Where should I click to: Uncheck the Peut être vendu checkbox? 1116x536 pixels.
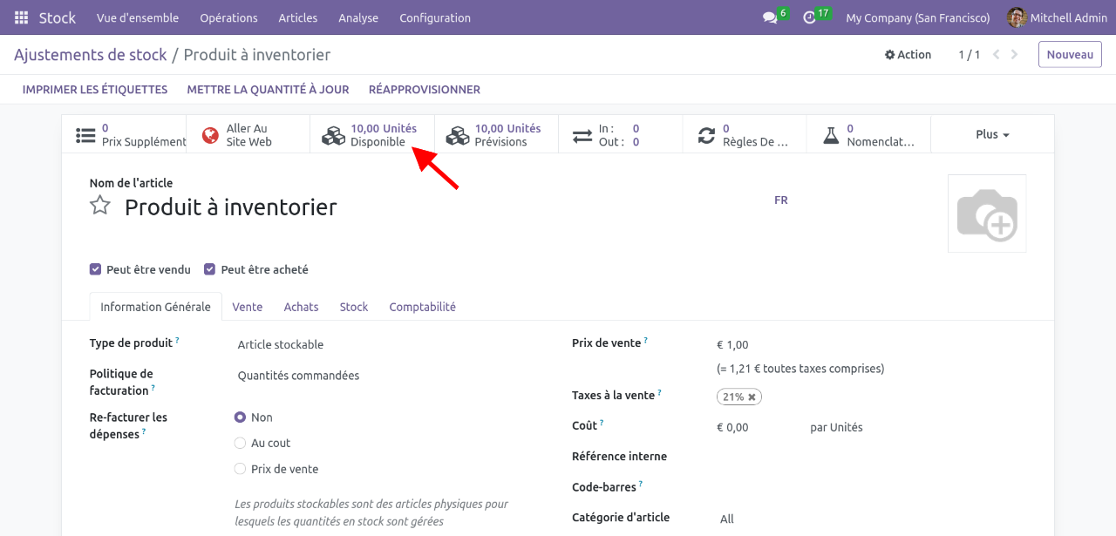point(96,269)
